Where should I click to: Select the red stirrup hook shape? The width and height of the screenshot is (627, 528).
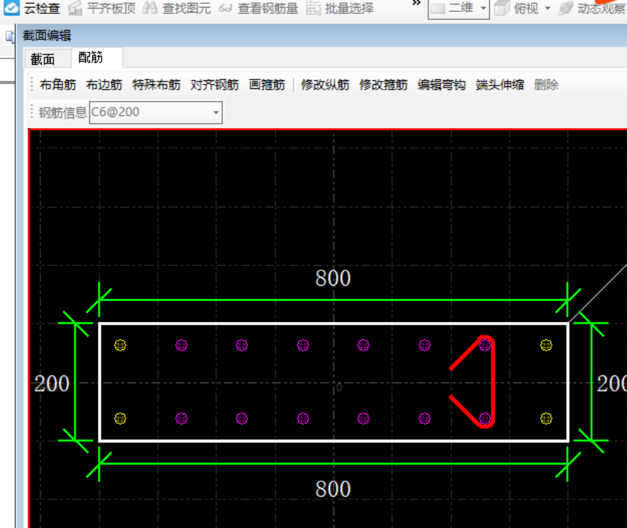494,381
